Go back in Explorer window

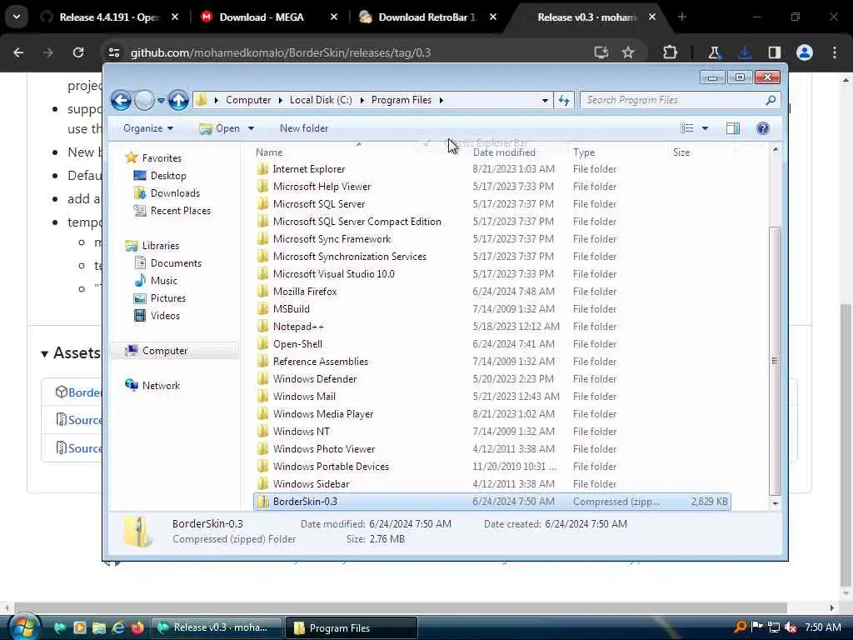pyautogui.click(x=121, y=100)
